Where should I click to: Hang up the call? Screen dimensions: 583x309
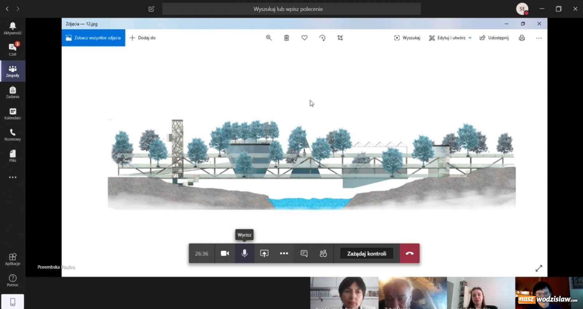(410, 253)
